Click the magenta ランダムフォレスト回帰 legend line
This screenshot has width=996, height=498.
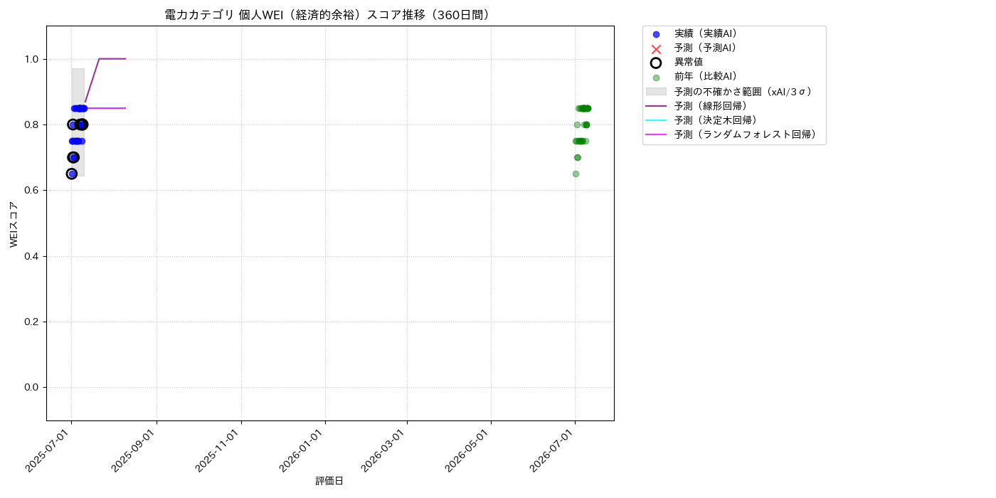[656, 134]
